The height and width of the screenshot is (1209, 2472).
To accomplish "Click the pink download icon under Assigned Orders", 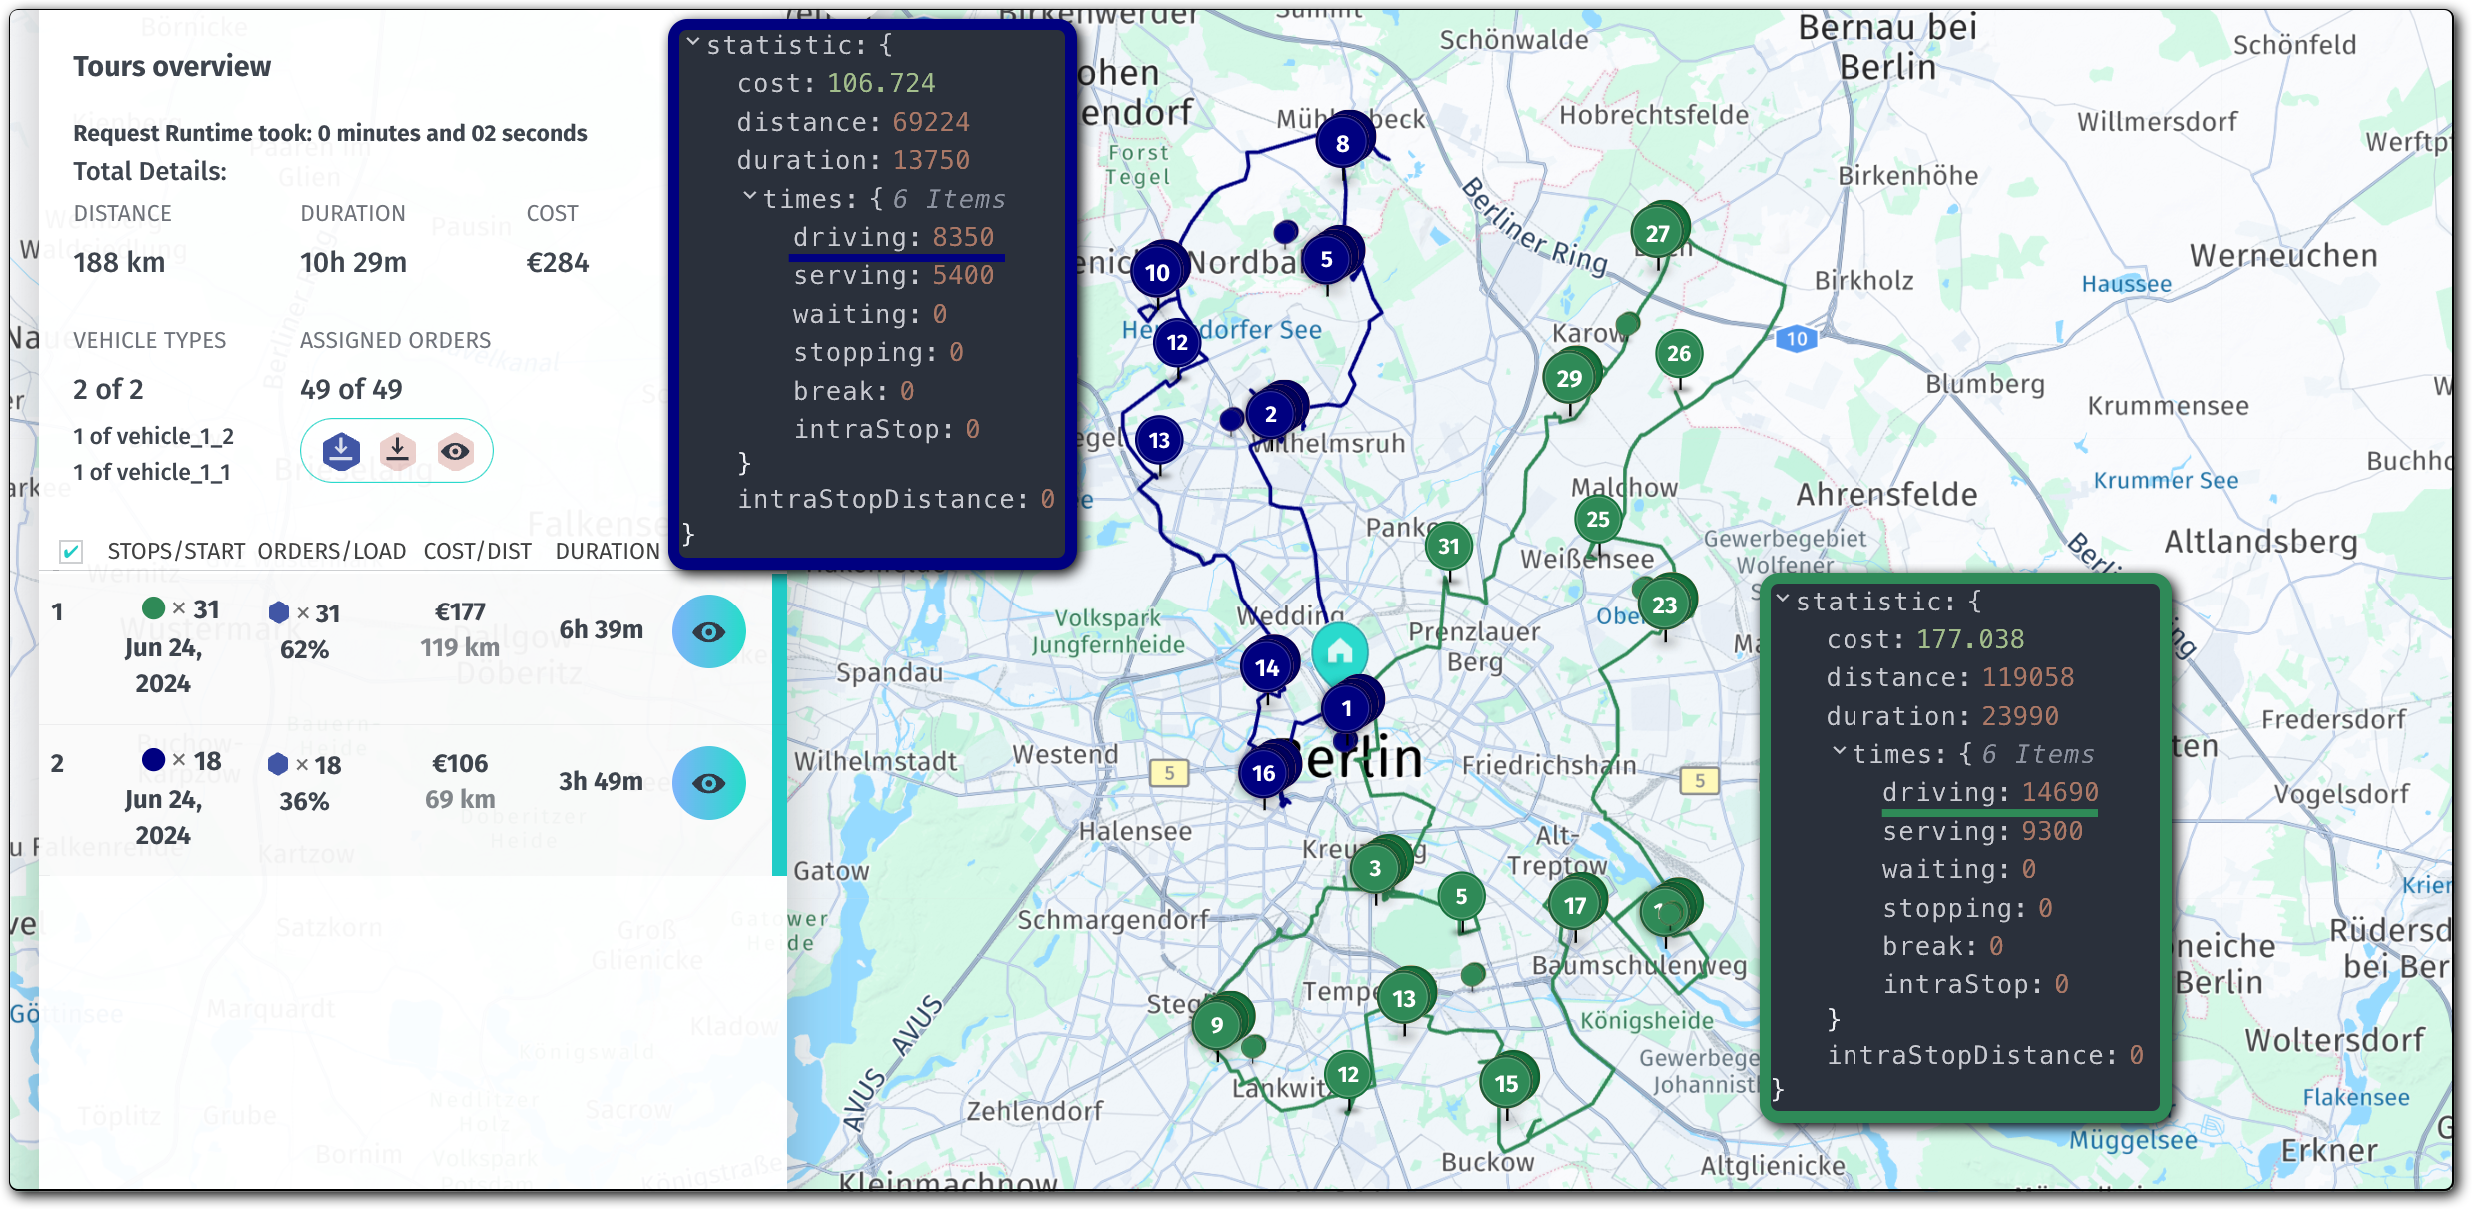I will point(397,451).
